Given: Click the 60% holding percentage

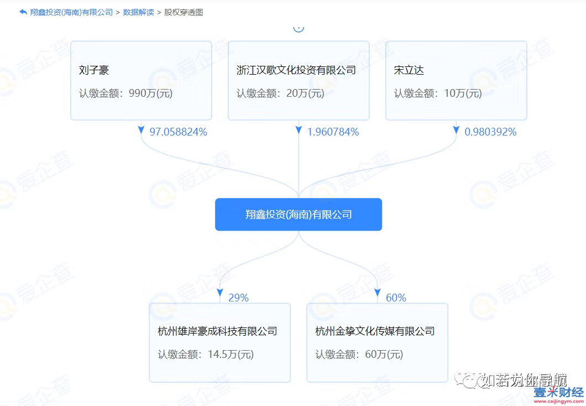Looking at the screenshot, I should [396, 298].
